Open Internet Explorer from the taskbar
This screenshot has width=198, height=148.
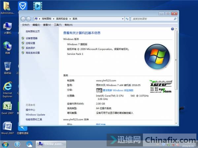pyautogui.click(x=17, y=144)
